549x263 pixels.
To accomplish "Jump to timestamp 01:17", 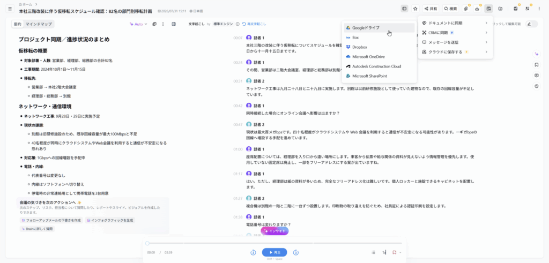I will pyautogui.click(x=238, y=174).
